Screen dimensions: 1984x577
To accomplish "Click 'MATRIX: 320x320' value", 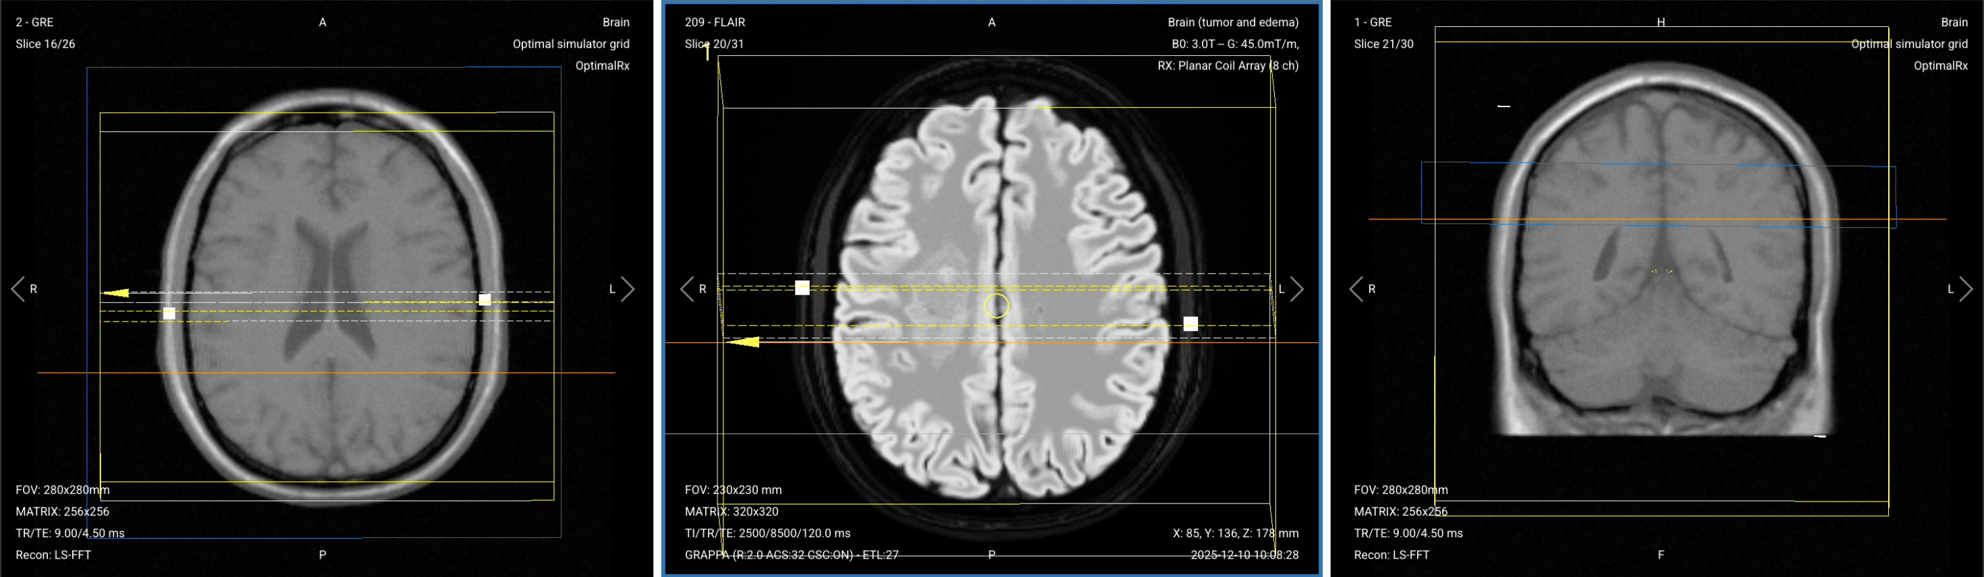I will pyautogui.click(x=732, y=512).
